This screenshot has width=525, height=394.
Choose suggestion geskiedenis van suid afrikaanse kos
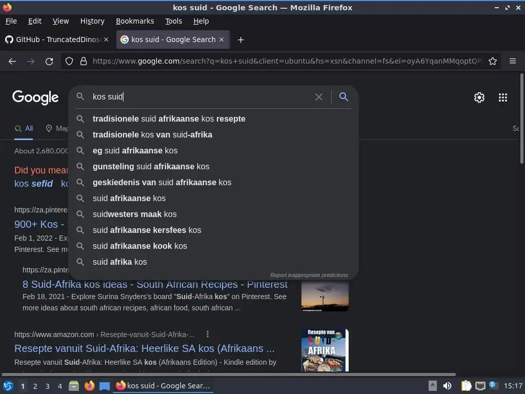(214, 183)
